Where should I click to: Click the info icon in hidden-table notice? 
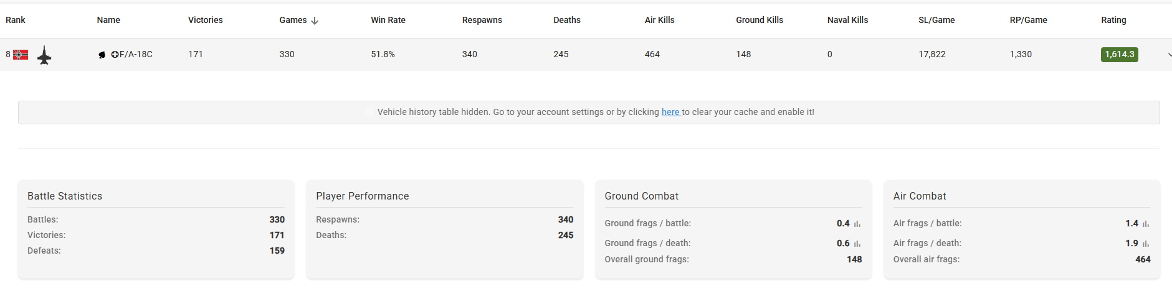(369, 113)
